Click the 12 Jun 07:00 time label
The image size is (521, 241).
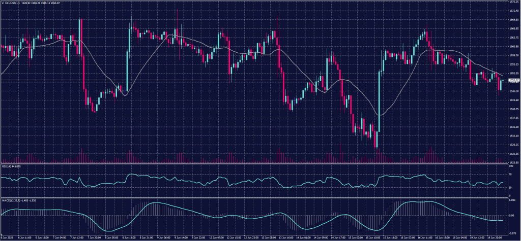coord(217,237)
